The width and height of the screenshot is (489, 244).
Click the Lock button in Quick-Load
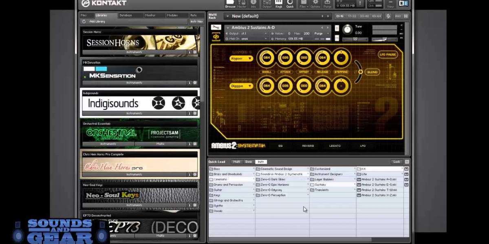coord(396,162)
